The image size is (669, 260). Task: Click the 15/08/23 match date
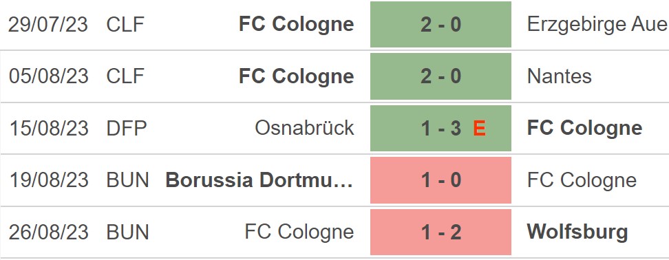tap(49, 129)
